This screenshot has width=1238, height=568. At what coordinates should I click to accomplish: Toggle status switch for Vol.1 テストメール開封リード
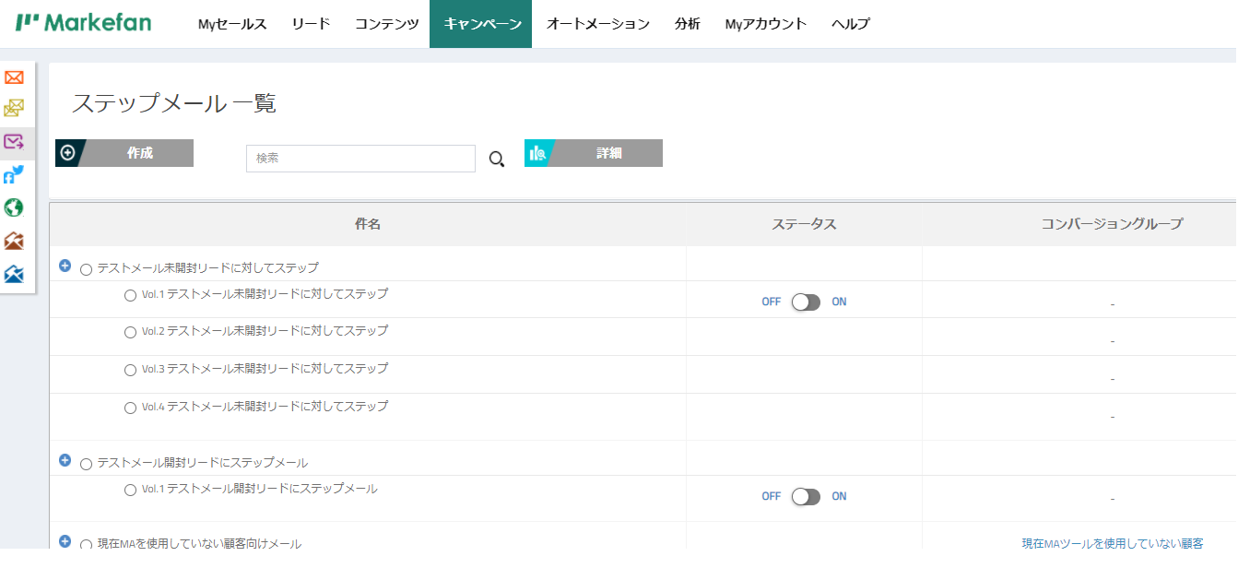click(x=806, y=497)
